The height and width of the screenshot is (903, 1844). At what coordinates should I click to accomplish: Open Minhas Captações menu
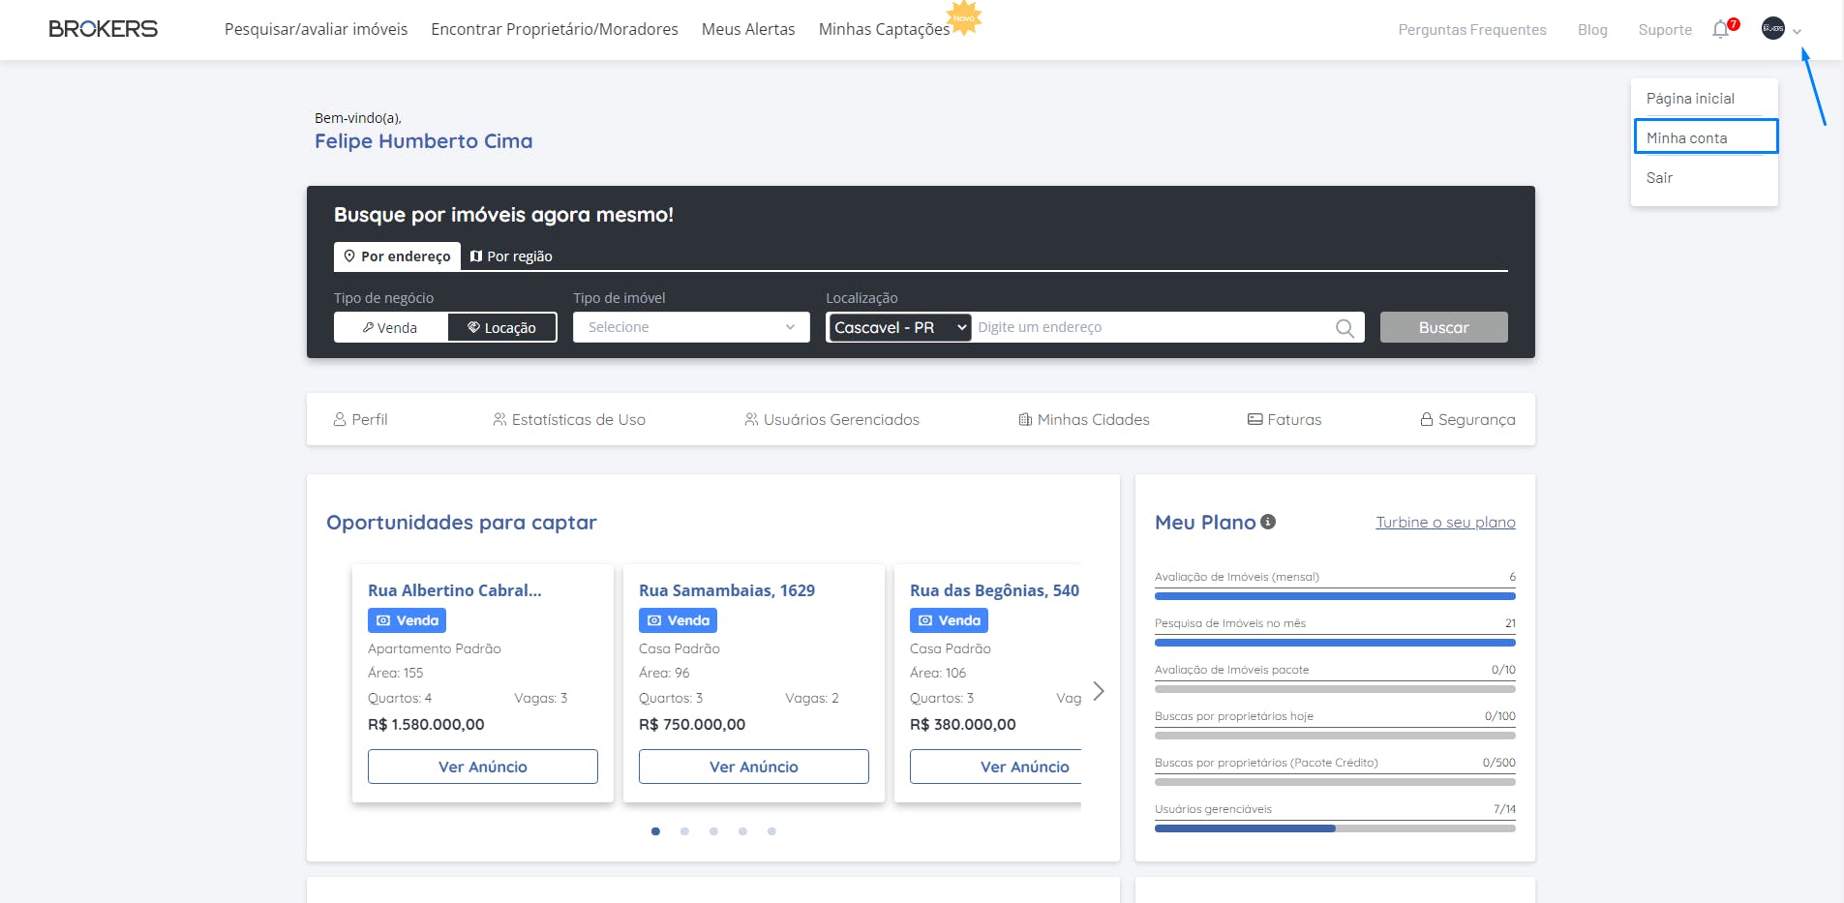[884, 29]
